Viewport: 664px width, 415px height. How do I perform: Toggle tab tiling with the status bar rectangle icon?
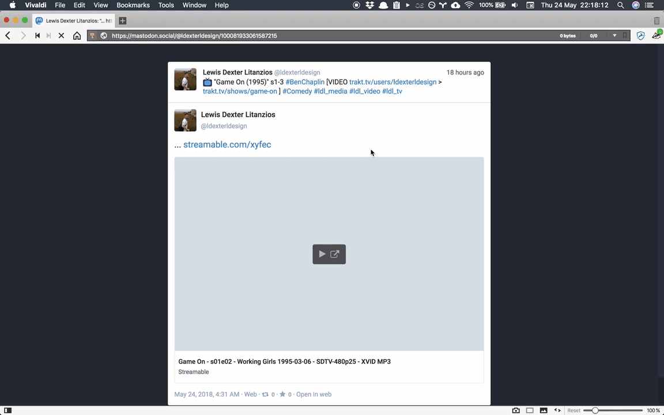(x=530, y=410)
